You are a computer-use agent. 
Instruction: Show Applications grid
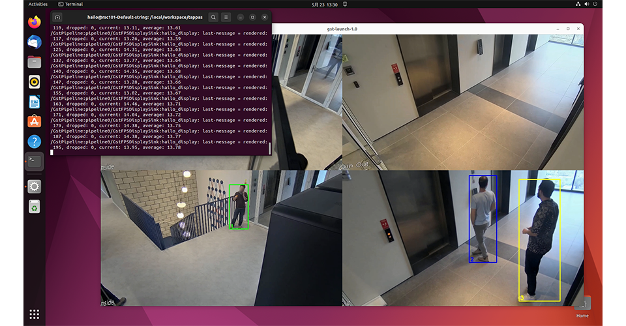[34, 314]
